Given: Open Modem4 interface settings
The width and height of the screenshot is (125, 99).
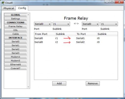Looking at the screenshot, I should [15, 57].
